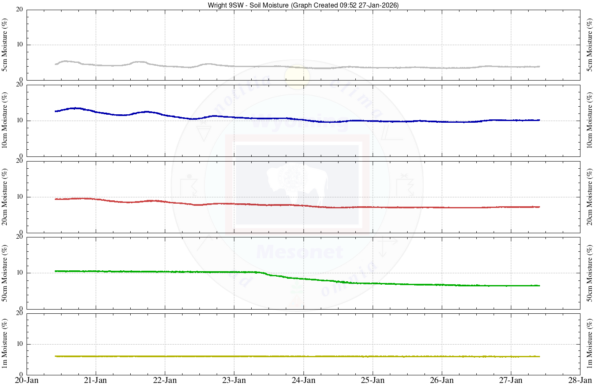Select the 20-Jan date label
Screen dimensions: 607x388
coord(27,380)
